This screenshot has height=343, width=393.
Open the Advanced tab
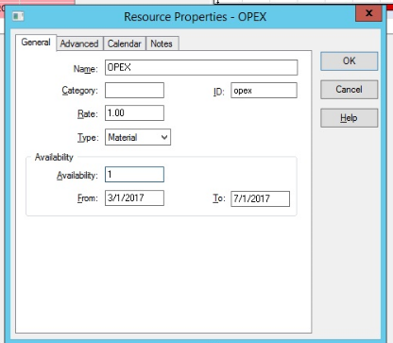79,43
